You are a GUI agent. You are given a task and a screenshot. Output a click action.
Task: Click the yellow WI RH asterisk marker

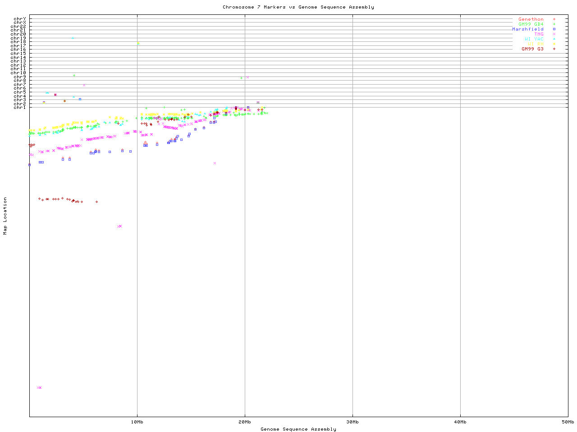554,44
